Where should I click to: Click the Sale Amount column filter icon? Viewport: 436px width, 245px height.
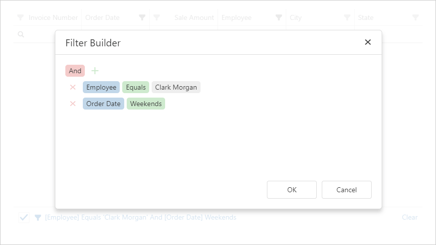157,17
